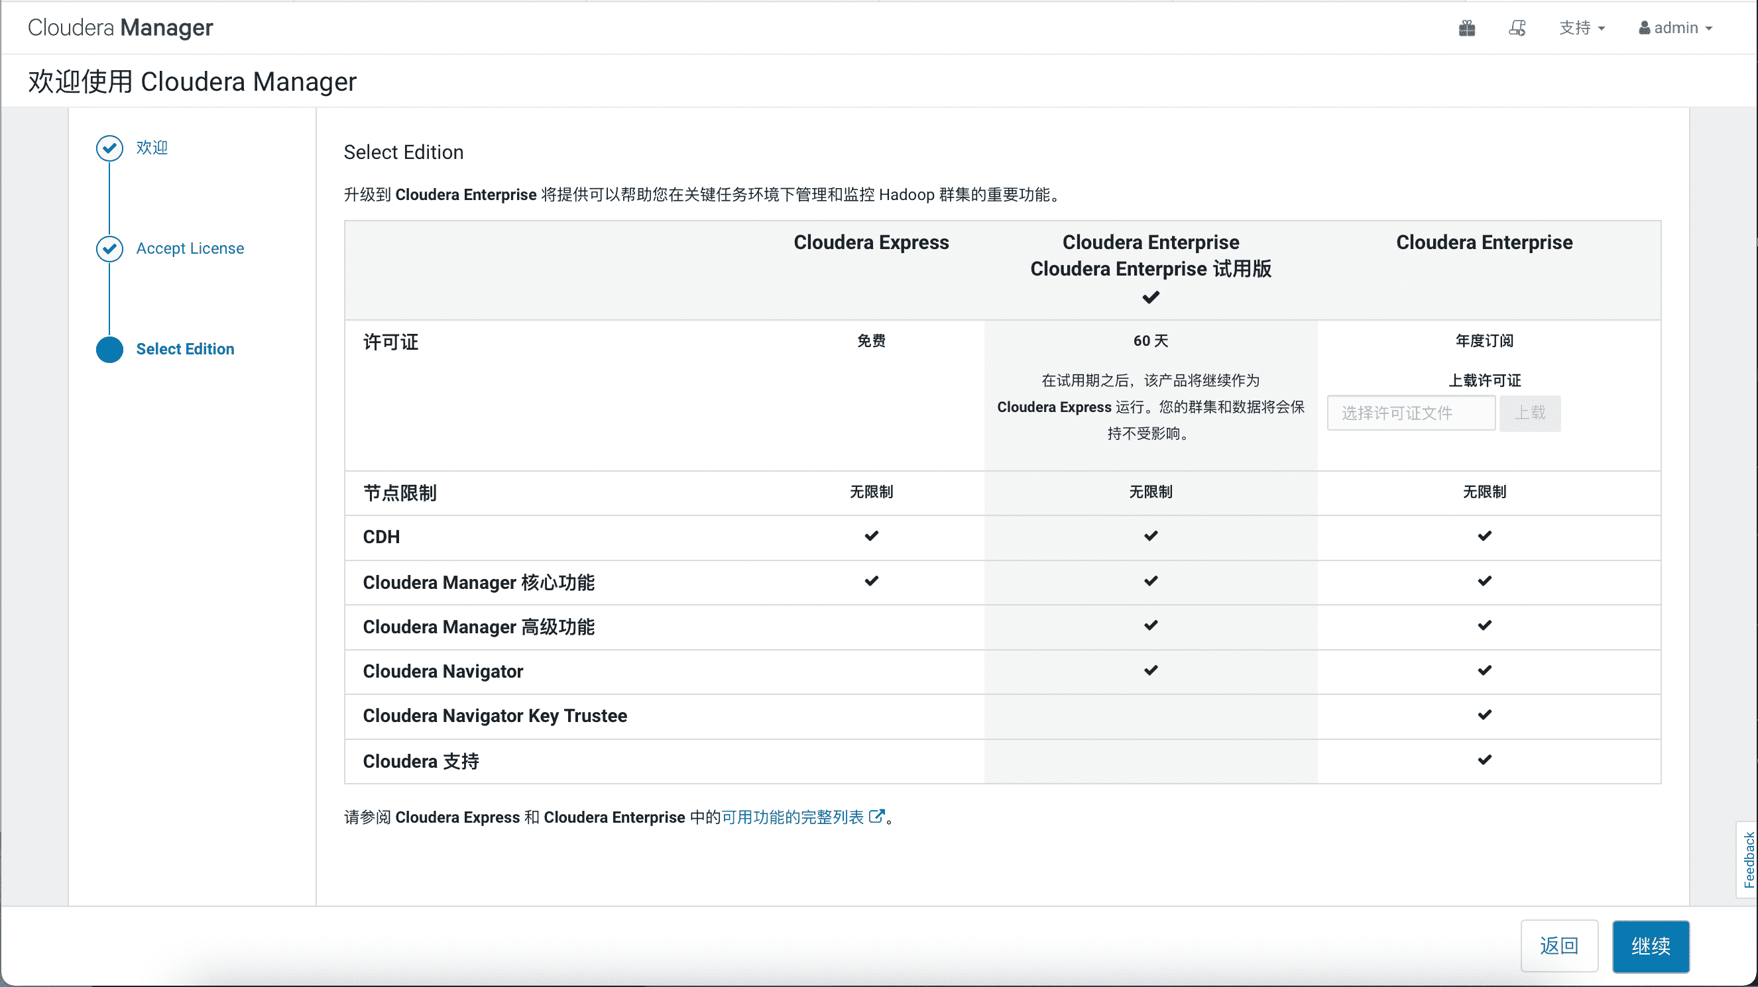Click the 核心功能 checkmark under Enterprise trial
Image resolution: width=1758 pixels, height=987 pixels.
[1151, 581]
